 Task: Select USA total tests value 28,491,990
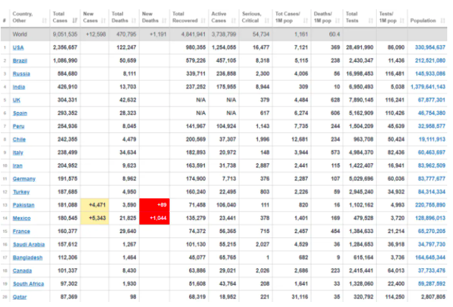click(x=360, y=47)
